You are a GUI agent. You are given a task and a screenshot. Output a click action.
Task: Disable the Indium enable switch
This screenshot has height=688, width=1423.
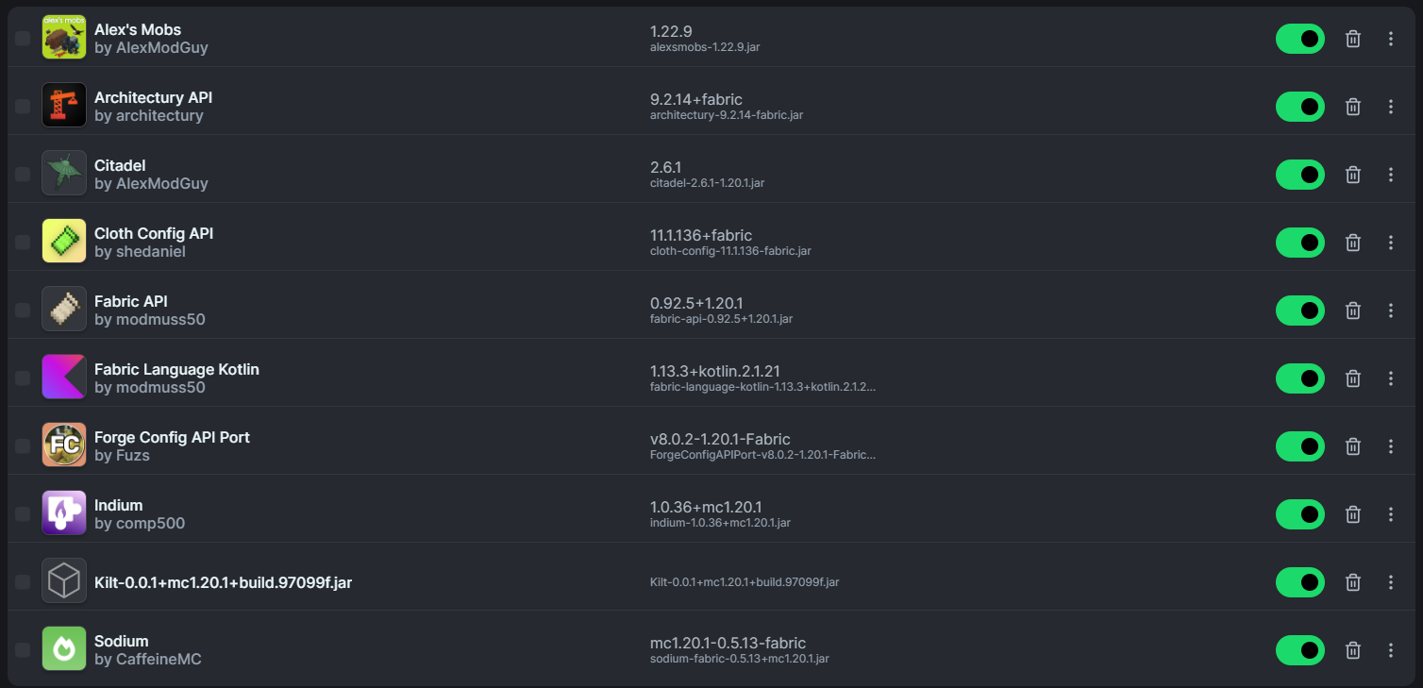click(1299, 514)
